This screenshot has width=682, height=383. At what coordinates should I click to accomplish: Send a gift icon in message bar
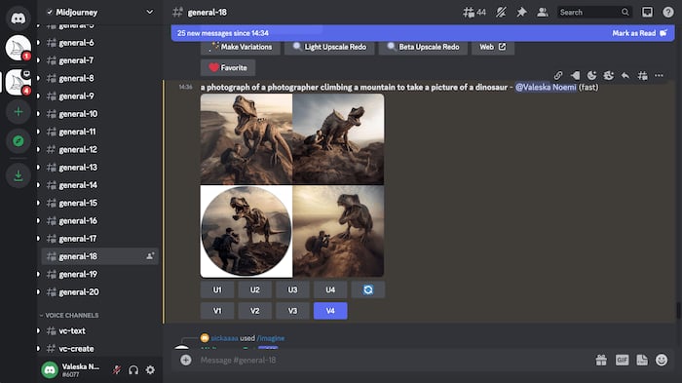coord(601,360)
